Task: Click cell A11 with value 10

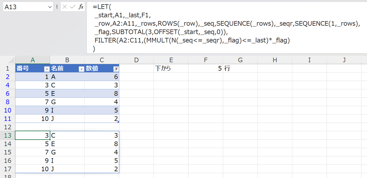Action: (33, 118)
